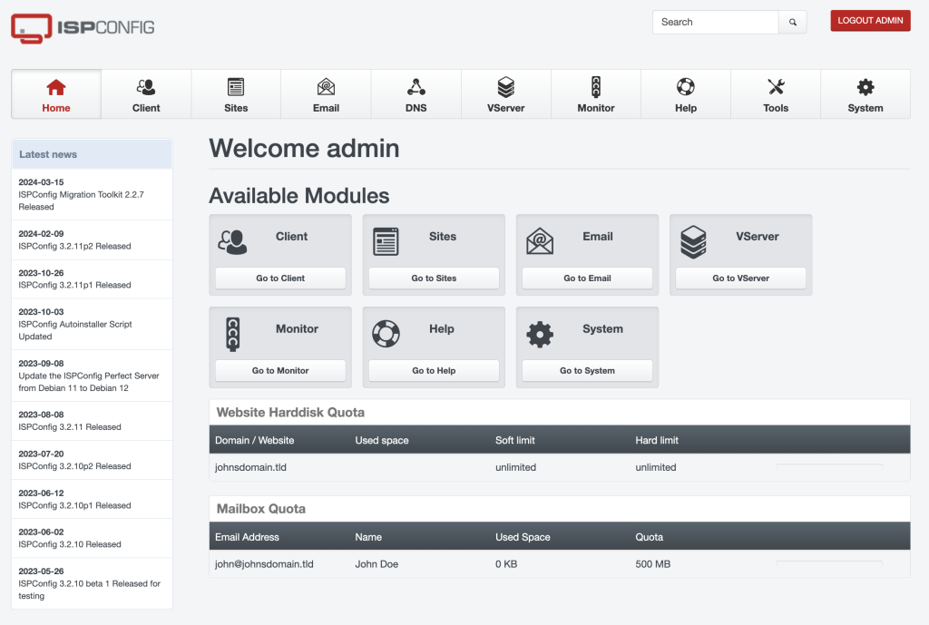Screen dimensions: 929x625
Task: Click the gear icon on the System module card
Action: pyautogui.click(x=539, y=334)
